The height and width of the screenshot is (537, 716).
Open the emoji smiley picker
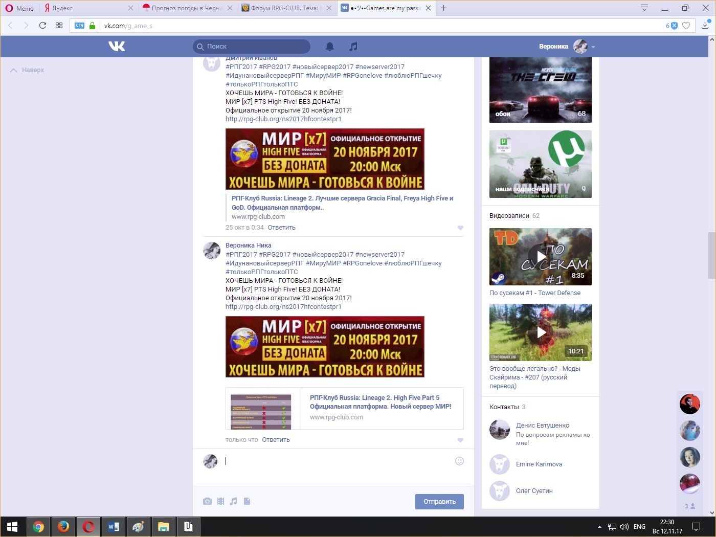(459, 461)
